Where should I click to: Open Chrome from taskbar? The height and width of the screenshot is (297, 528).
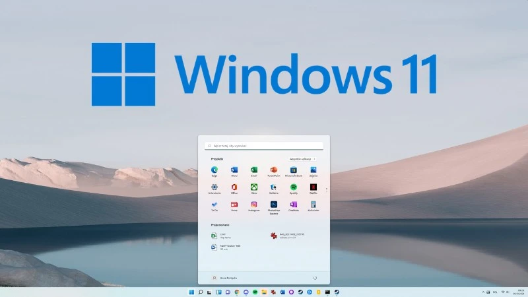click(237, 292)
